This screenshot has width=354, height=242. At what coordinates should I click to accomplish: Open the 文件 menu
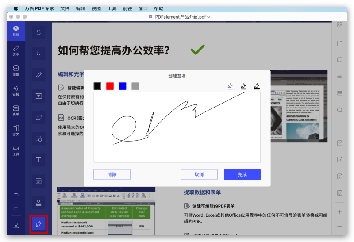(65, 8)
